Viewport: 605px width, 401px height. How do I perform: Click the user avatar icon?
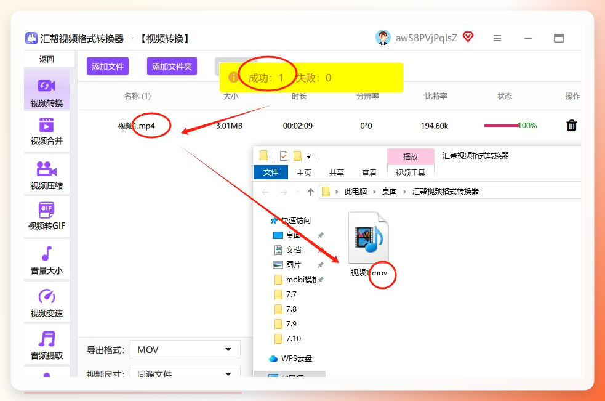[383, 38]
